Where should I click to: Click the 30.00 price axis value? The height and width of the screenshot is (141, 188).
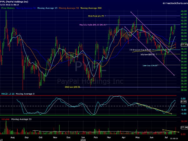pyautogui.click(x=184, y=90)
